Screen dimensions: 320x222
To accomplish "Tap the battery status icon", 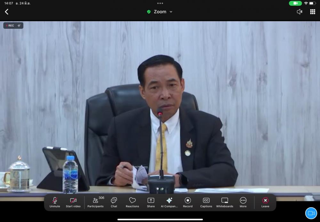I will 312,3.
